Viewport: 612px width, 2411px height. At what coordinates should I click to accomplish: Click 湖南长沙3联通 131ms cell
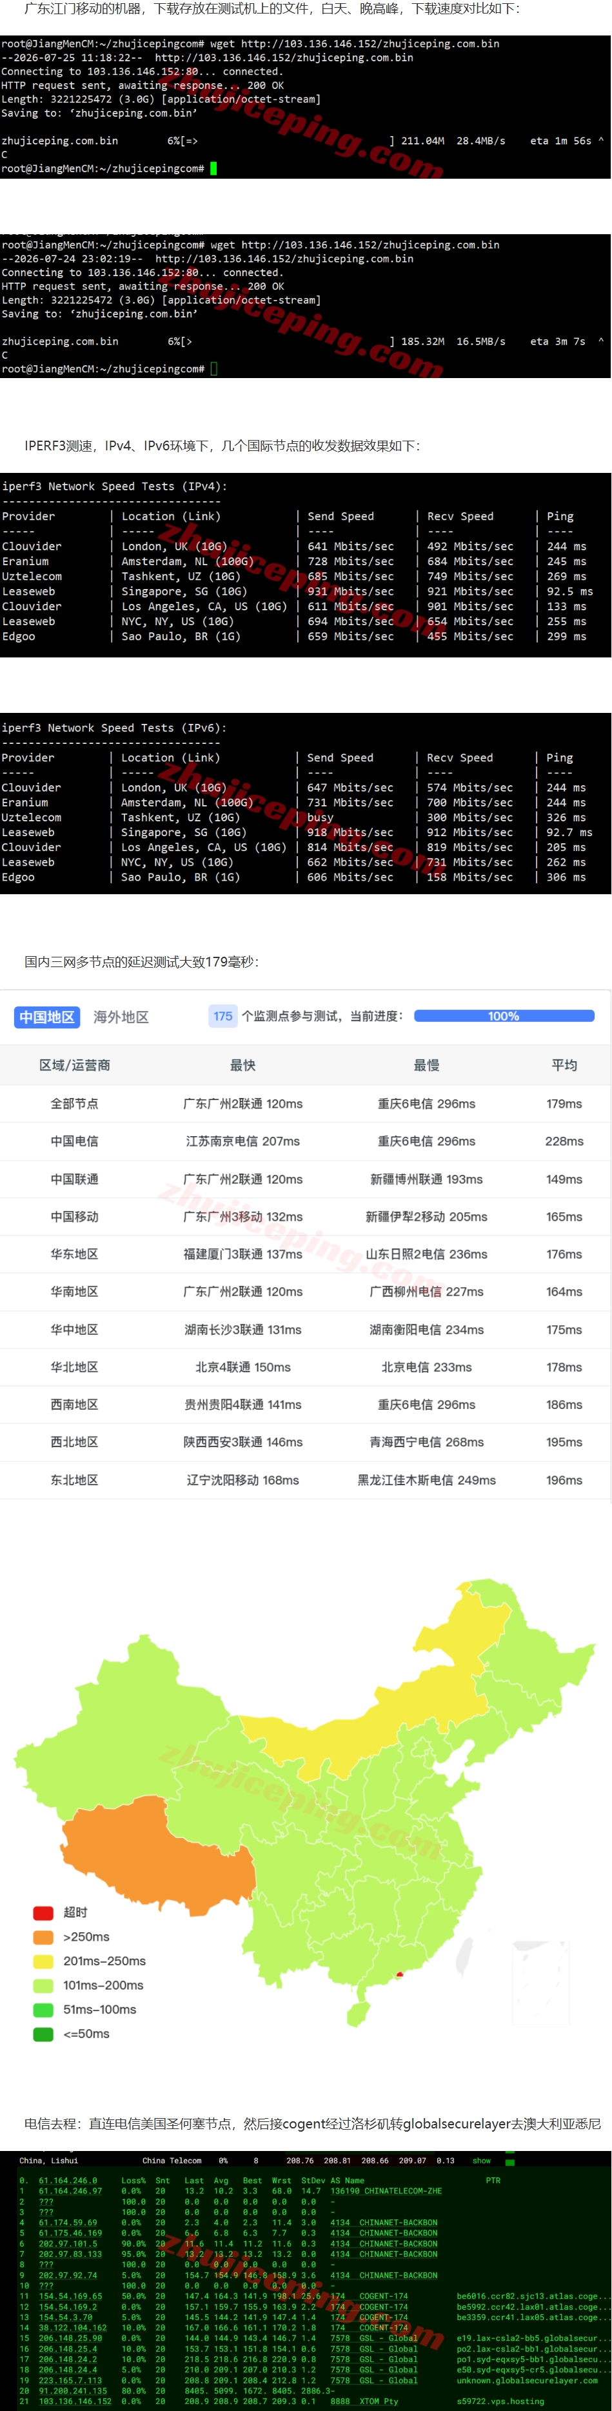point(243,1330)
